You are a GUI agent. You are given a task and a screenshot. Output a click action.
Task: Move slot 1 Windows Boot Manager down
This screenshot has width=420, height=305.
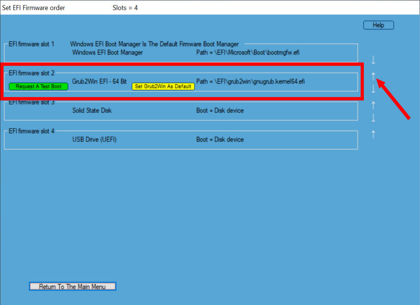pos(373,60)
